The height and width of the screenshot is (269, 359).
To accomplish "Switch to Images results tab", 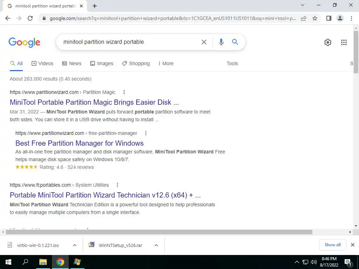I will [102, 64].
